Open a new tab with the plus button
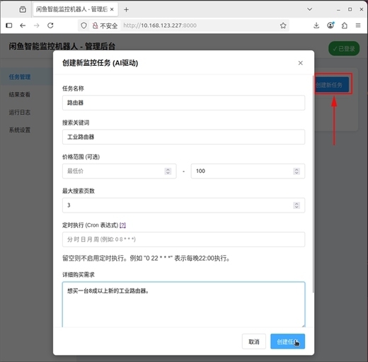Image resolution: width=368 pixels, height=362 pixels. 126,9
